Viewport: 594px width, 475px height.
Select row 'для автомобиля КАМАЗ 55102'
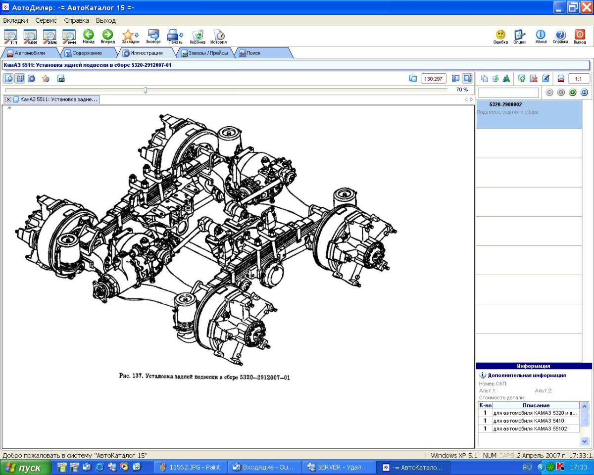coord(528,428)
